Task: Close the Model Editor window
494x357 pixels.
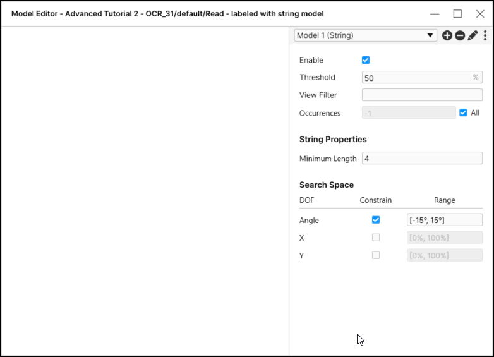Action: click(480, 14)
